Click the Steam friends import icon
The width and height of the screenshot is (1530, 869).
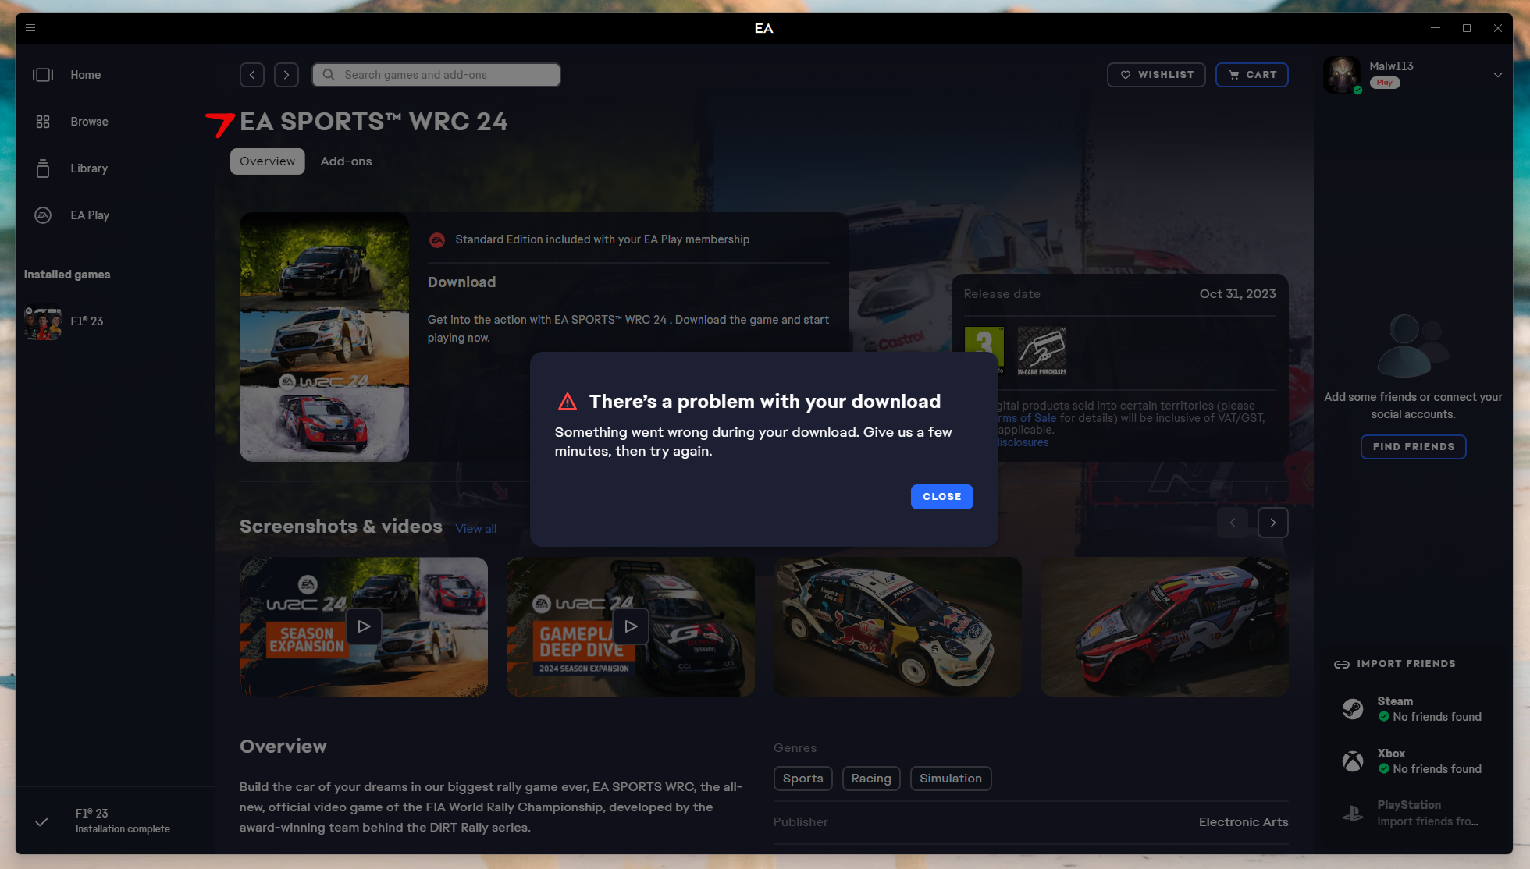(x=1353, y=709)
